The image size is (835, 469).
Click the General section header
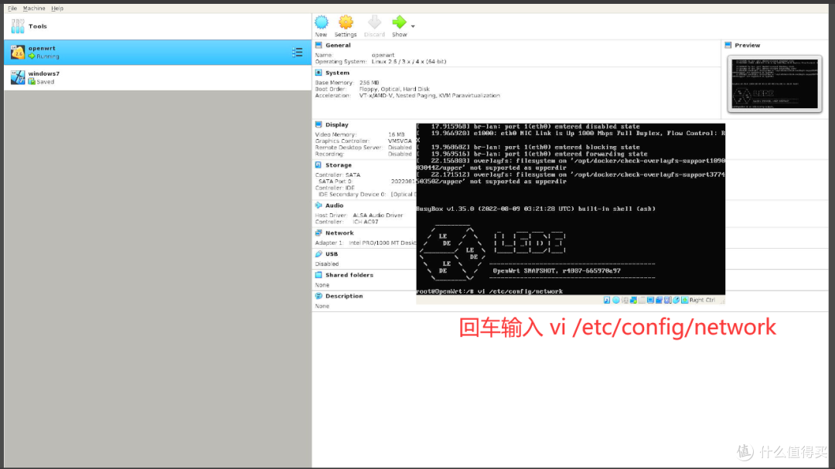coord(338,46)
